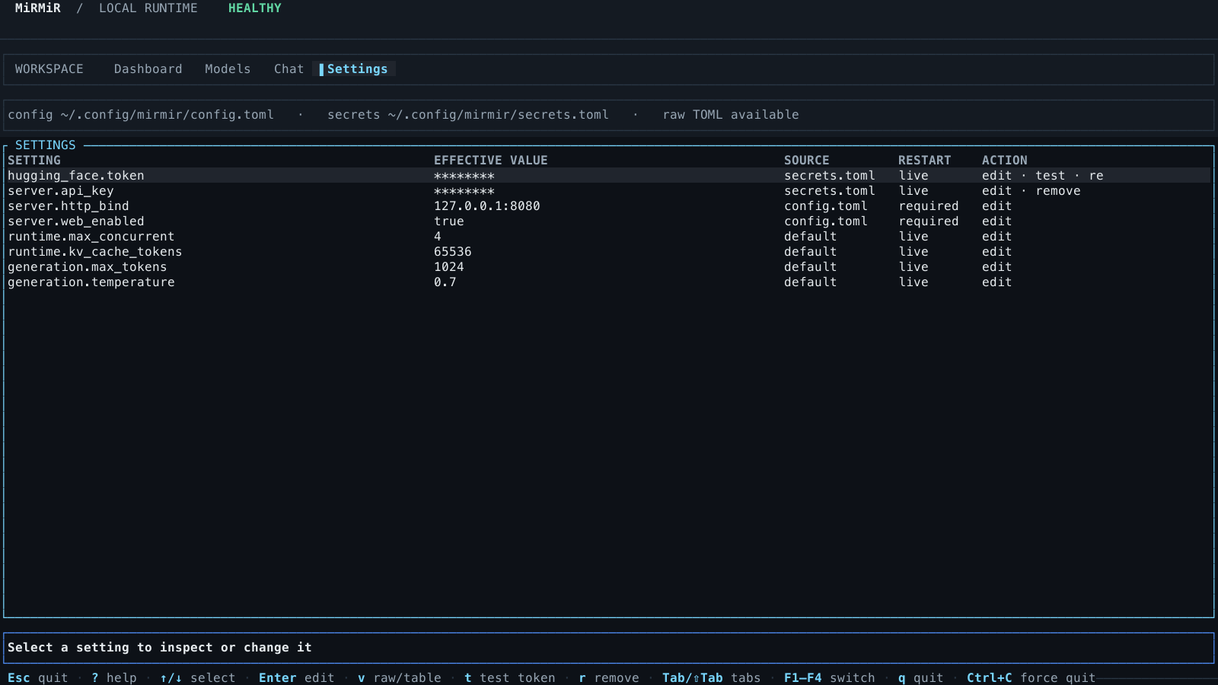Click the SETTING column header
This screenshot has width=1218, height=685.
[x=34, y=161]
